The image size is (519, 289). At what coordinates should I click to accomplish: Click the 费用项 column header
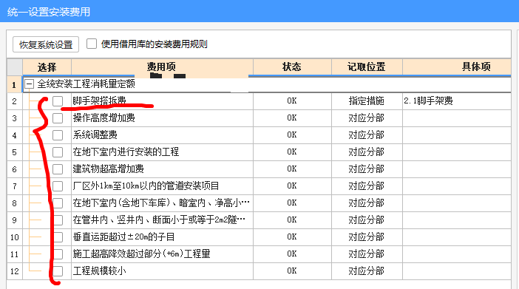click(x=162, y=67)
